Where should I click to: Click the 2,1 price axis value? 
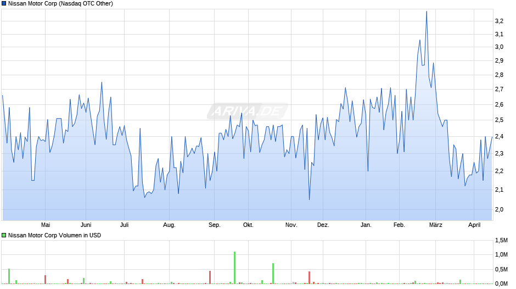pos(499,190)
